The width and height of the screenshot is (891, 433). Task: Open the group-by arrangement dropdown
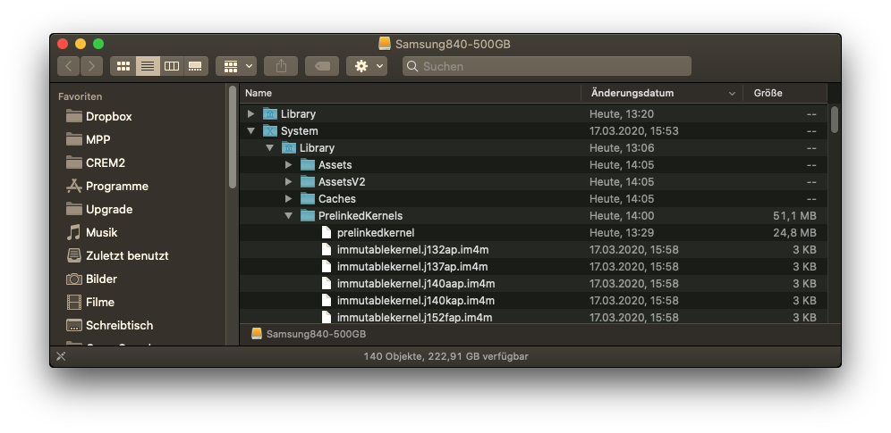[x=236, y=66]
